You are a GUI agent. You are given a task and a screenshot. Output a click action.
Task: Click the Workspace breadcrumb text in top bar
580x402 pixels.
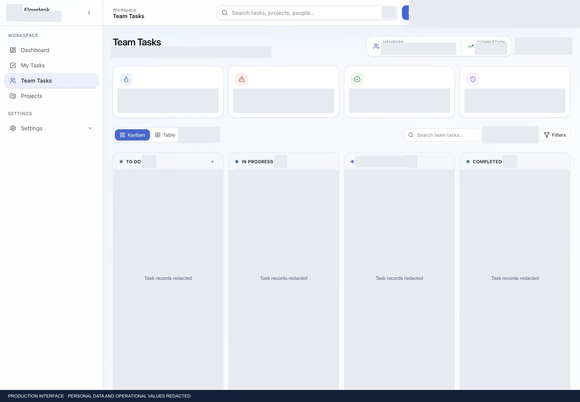point(124,10)
